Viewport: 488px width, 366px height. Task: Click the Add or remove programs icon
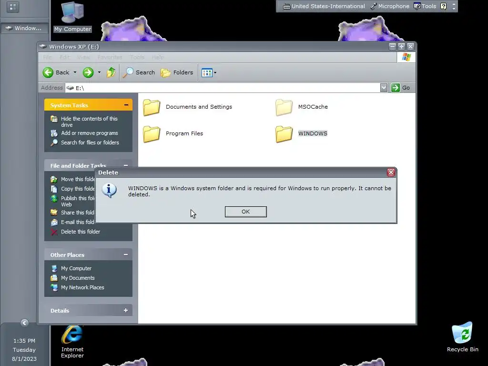coord(54,133)
